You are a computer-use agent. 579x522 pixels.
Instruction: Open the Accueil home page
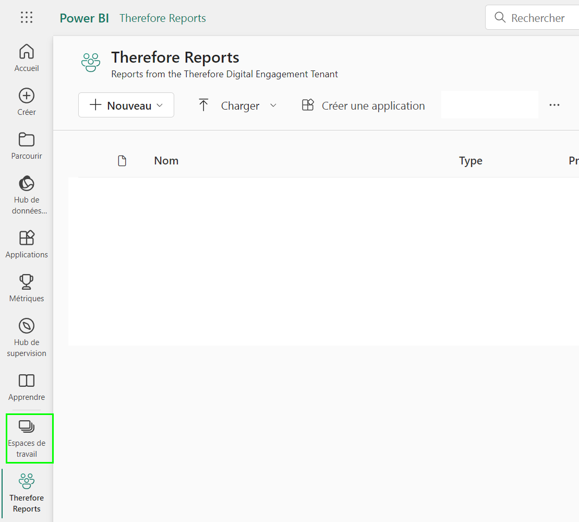pos(26,56)
